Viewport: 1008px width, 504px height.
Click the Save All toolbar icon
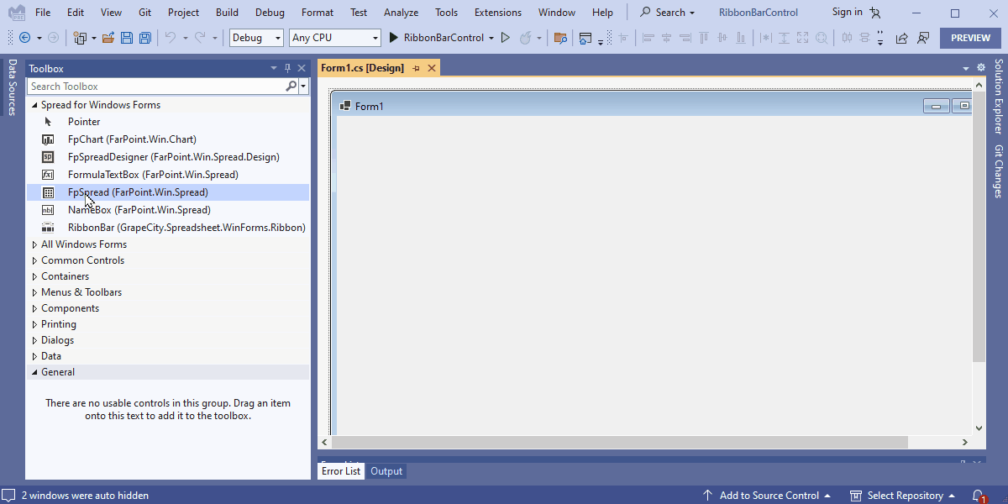click(x=144, y=37)
